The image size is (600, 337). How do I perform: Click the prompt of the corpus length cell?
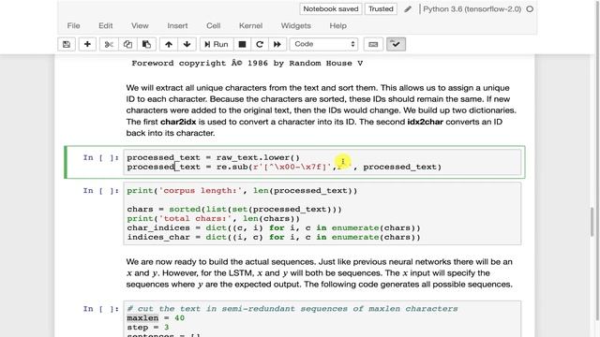(x=101, y=190)
